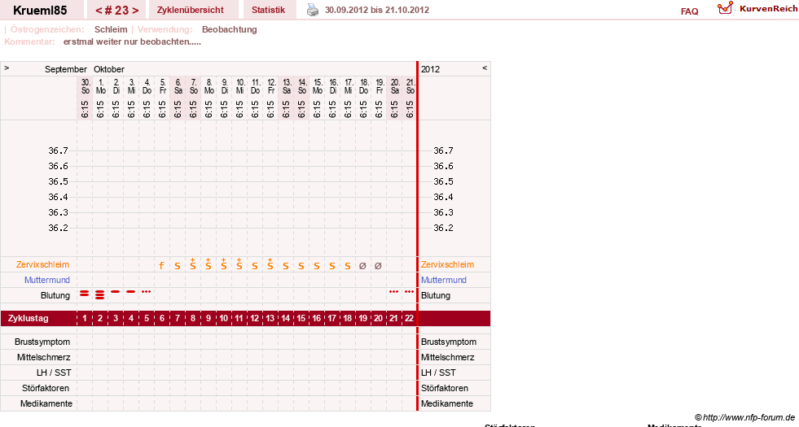
Task: Click the spotting dots on cycle day 21
Action: click(393, 292)
